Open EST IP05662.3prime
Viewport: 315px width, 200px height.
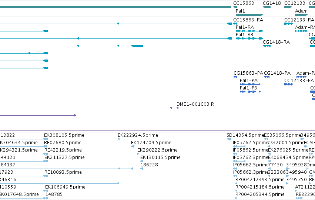(251, 173)
